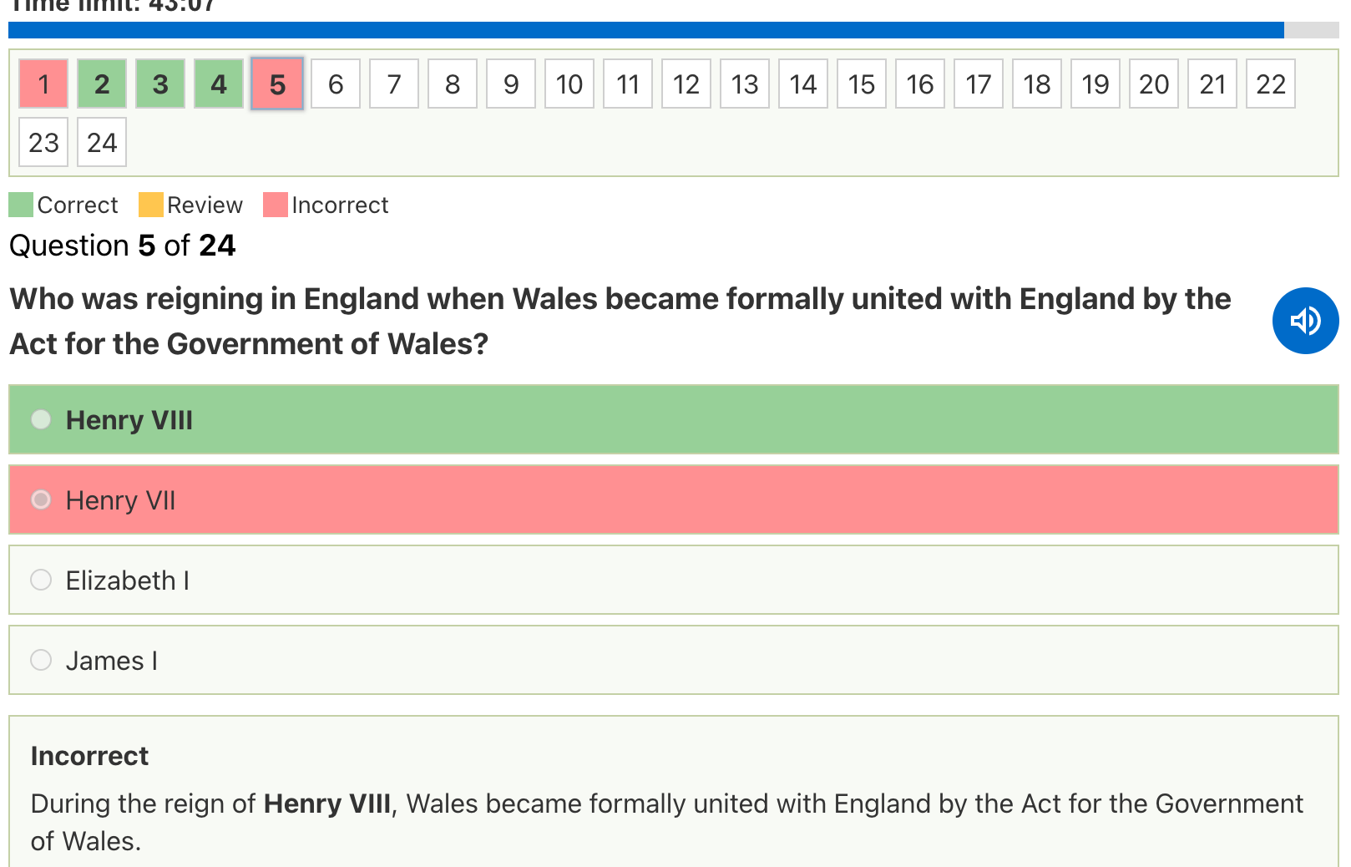Jump to question 2
This screenshot has width=1351, height=867.
[102, 84]
